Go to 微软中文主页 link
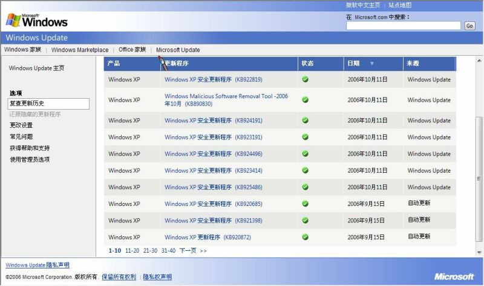This screenshot has width=484, height=286. coord(362,5)
